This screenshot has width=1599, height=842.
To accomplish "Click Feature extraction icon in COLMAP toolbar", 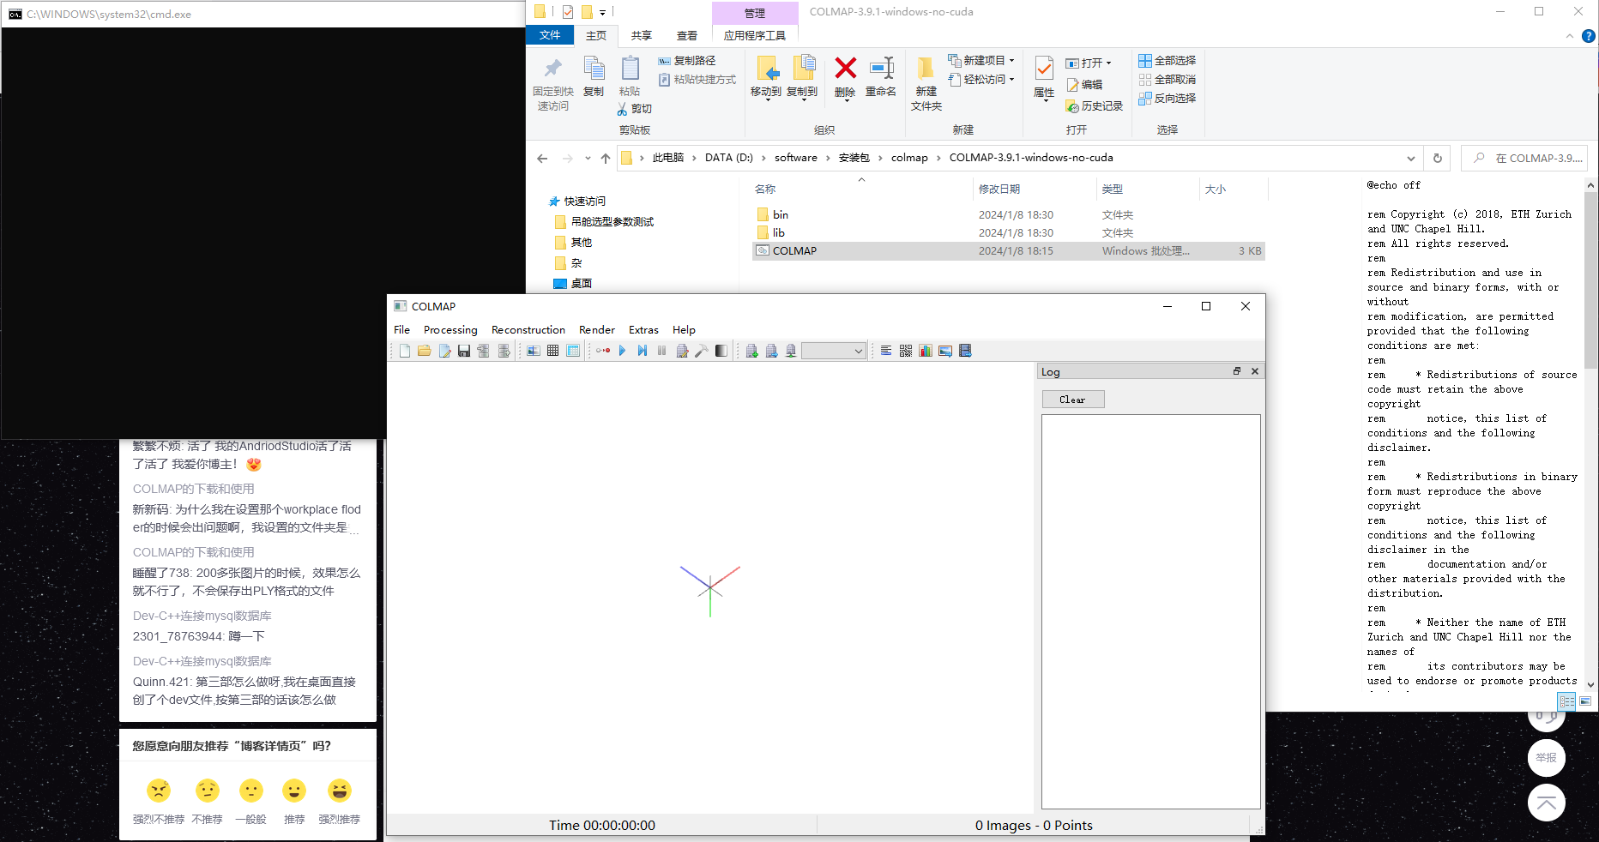I will (x=534, y=351).
